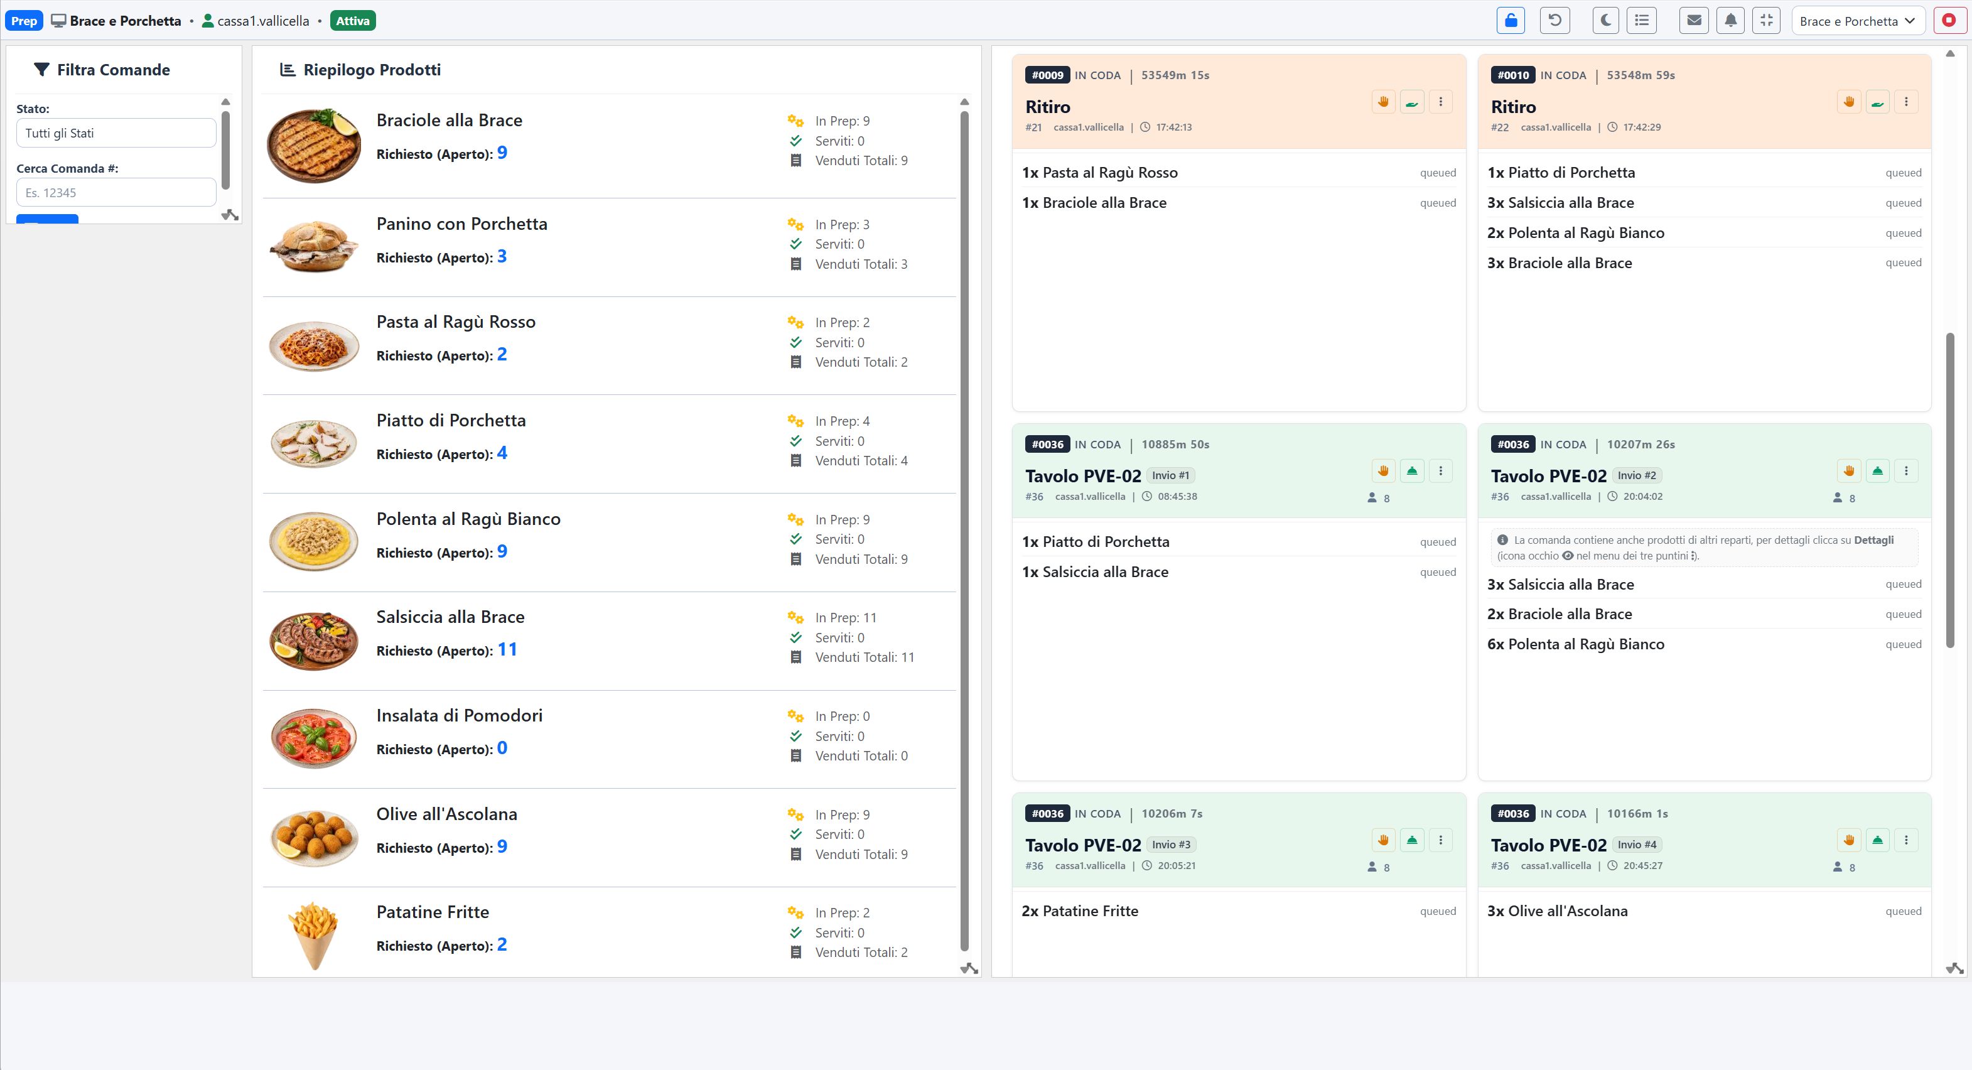
Task: Click the notifications bell icon
Action: [1731, 21]
